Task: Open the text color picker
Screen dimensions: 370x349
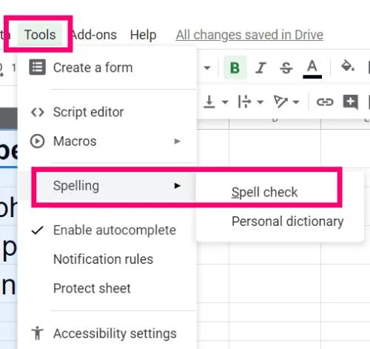Action: [x=312, y=69]
